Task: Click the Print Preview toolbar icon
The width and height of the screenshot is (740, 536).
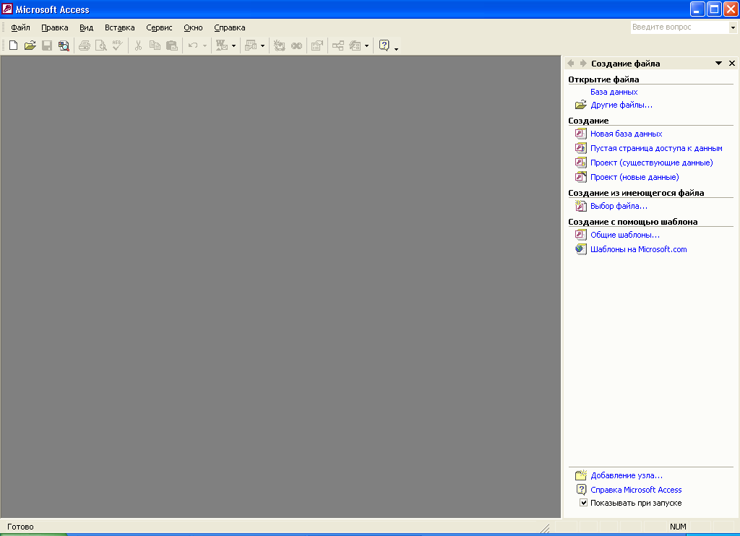Action: coord(101,46)
